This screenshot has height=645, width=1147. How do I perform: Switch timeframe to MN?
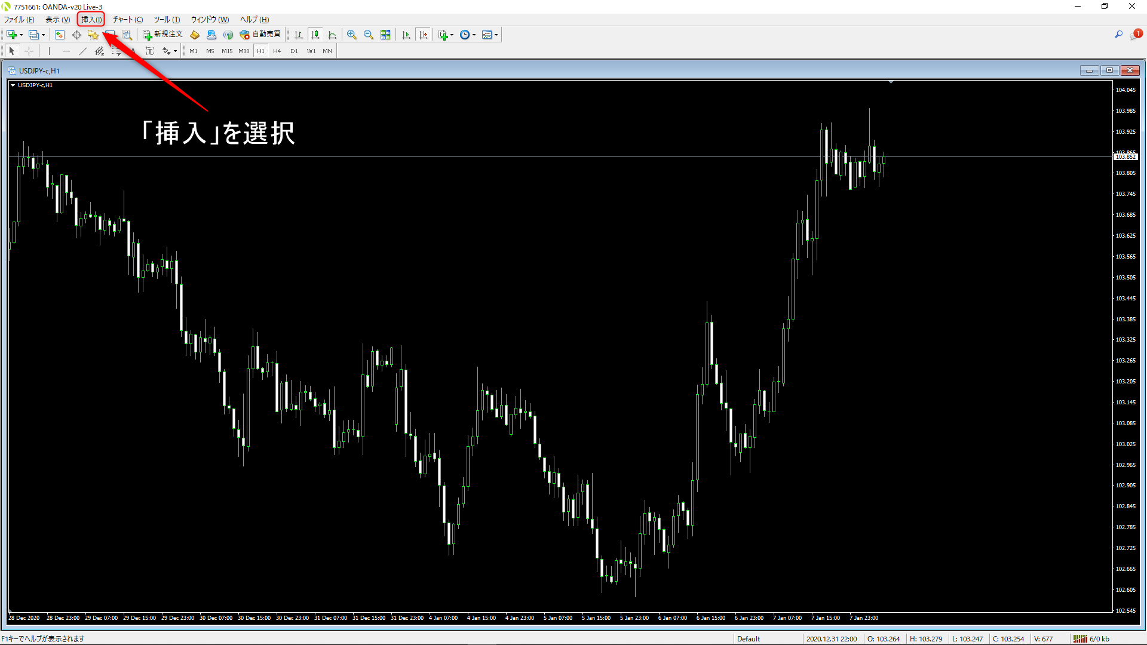[327, 51]
